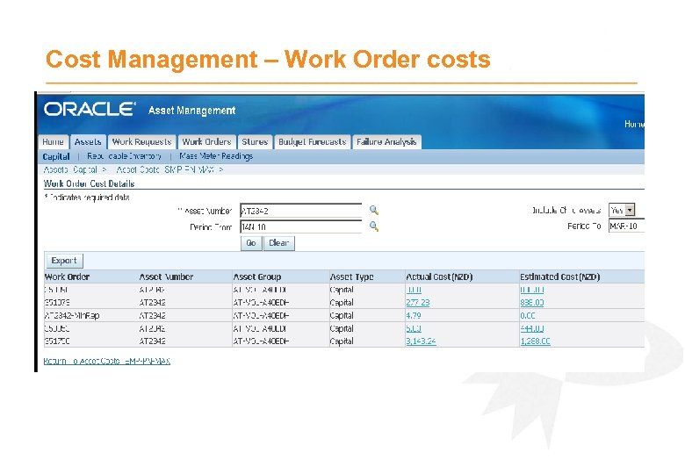Open the 1,288.00 estimated cost link
Screen dimensions: 685x474
point(535,341)
